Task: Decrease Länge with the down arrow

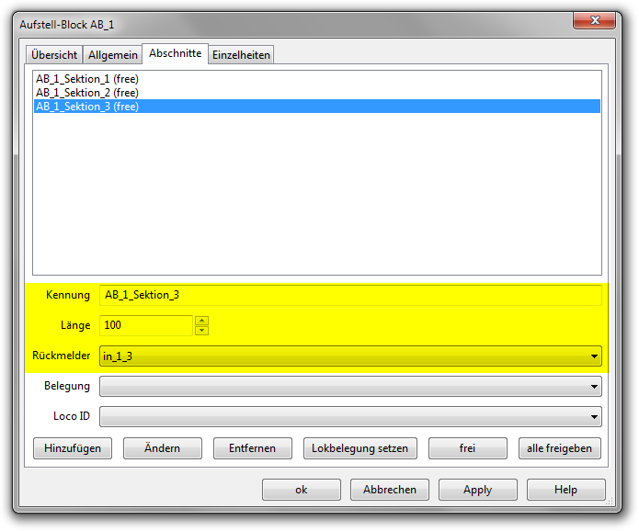Action: (202, 331)
